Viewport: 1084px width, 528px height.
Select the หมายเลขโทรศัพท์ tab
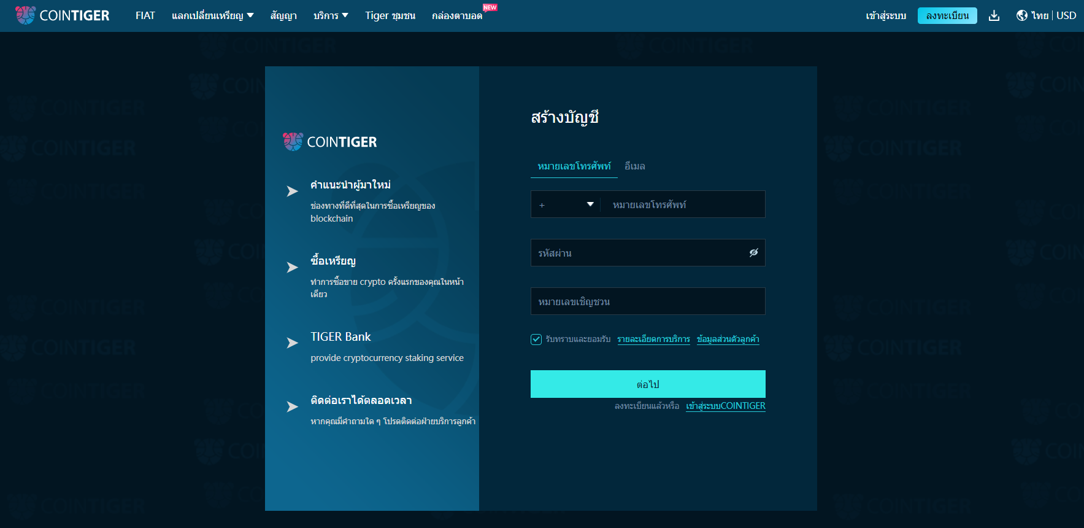click(574, 166)
